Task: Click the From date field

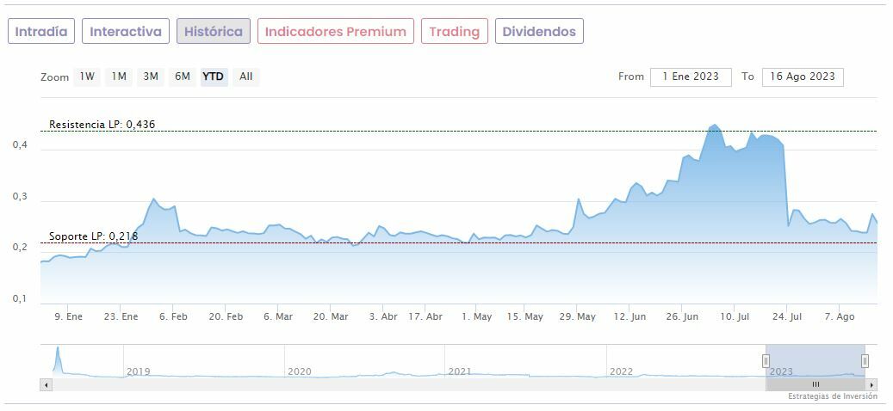Action: click(690, 77)
